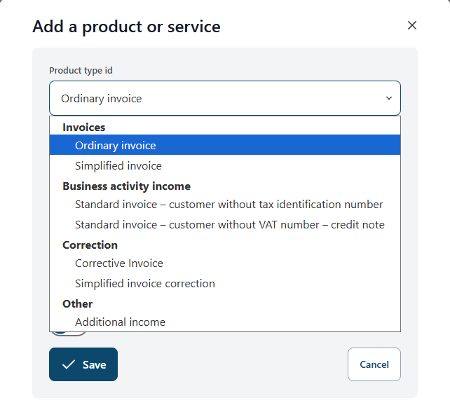450x412 pixels.
Task: Pick the credit note standard invoice option
Action: (229, 225)
